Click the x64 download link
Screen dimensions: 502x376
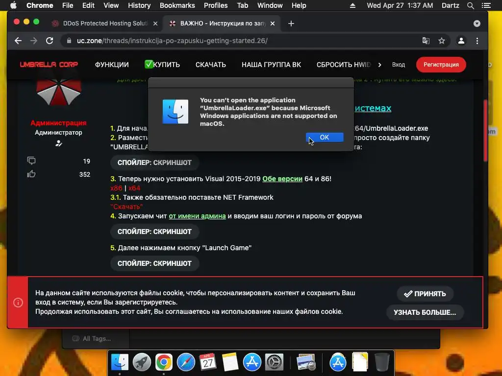click(134, 188)
